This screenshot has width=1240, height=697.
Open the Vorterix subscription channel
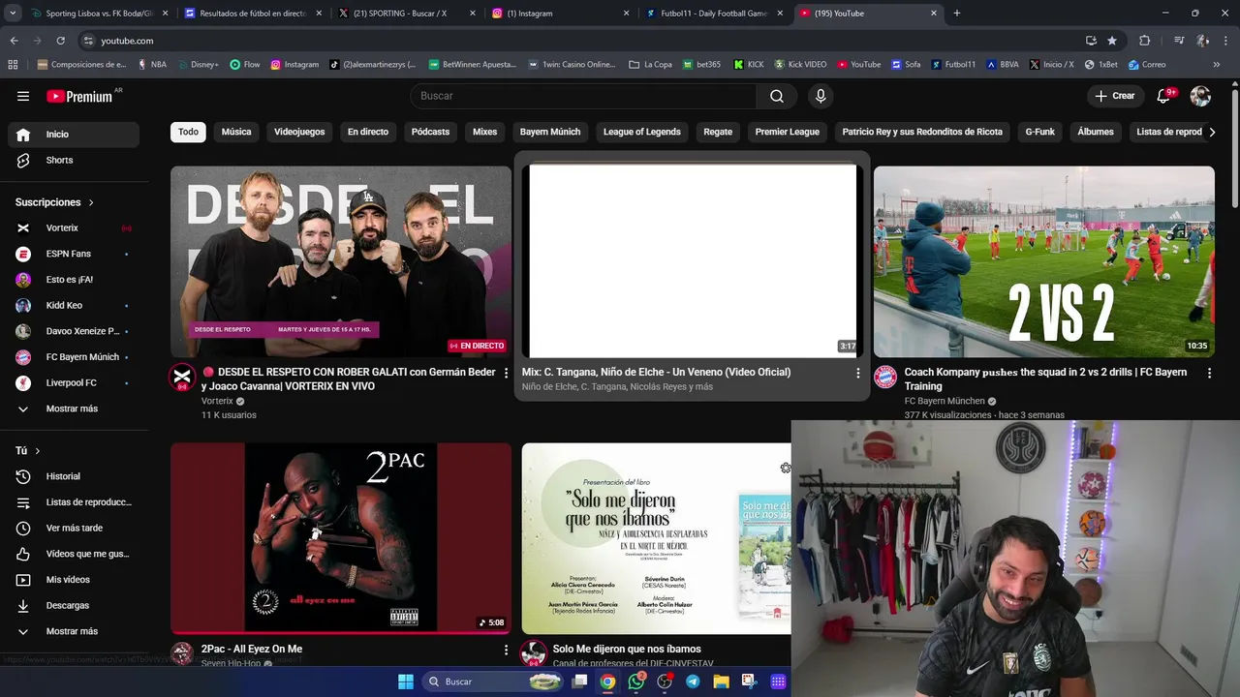(x=74, y=227)
